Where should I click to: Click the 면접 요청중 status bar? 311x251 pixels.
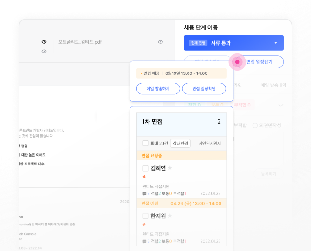[181, 156]
